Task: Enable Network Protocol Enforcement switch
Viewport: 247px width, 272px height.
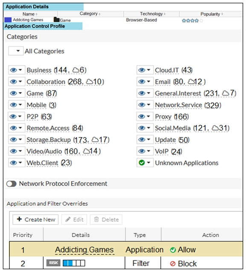Action: point(11,184)
